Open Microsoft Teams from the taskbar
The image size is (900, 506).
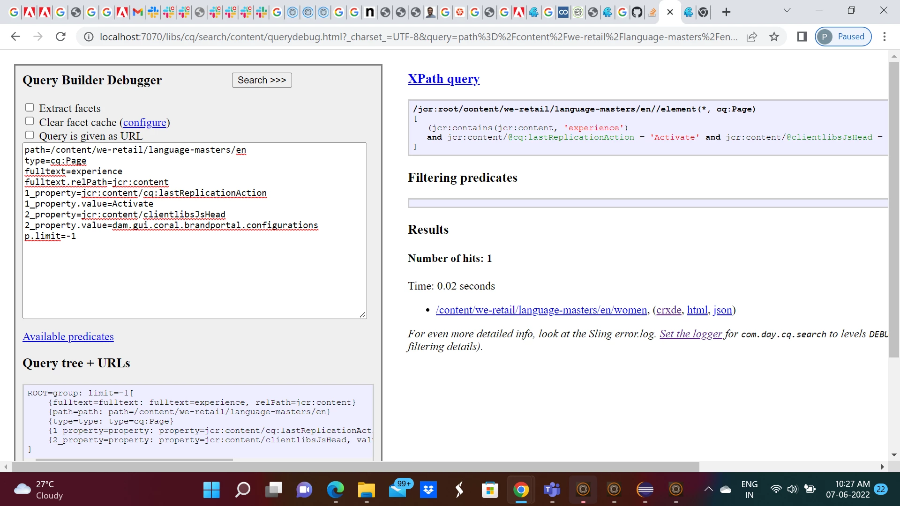coord(552,490)
